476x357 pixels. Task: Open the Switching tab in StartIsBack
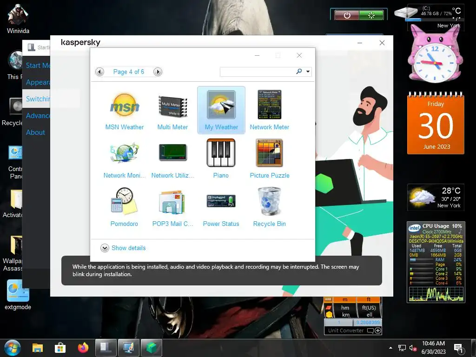(x=38, y=99)
